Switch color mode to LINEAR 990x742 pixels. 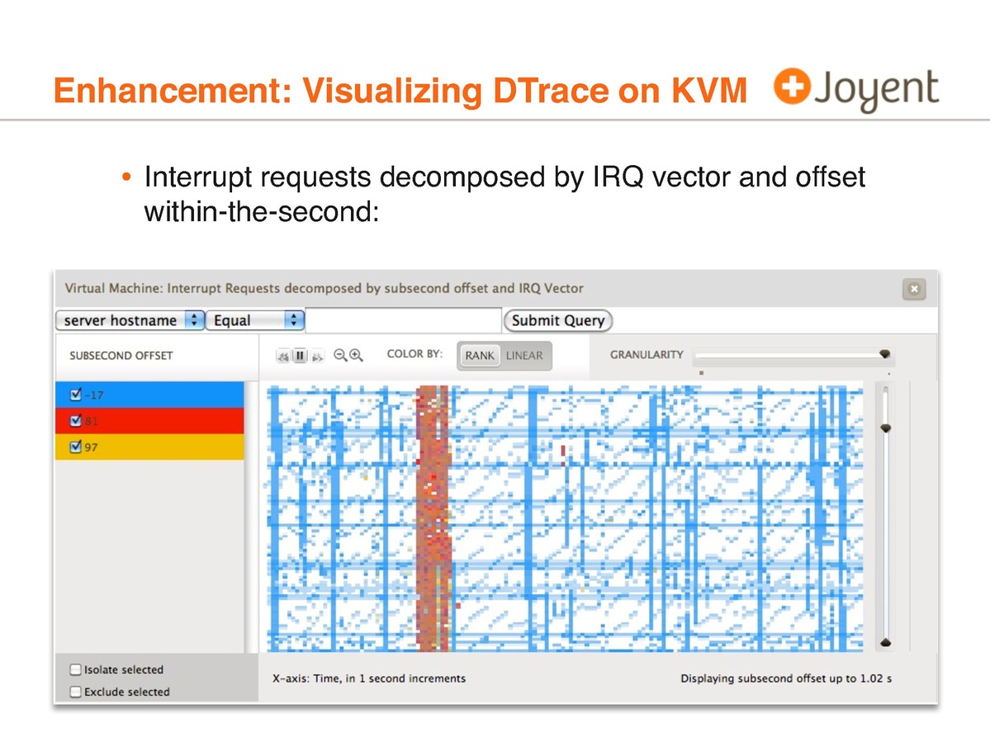coord(524,356)
